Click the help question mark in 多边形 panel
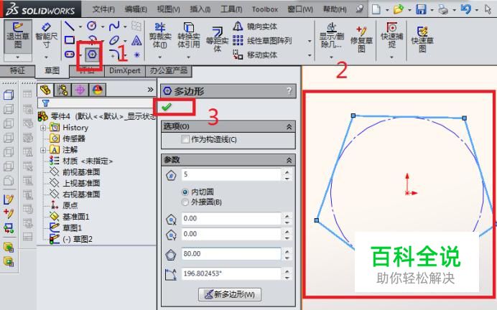Screen dimensions: 497x310 point(289,91)
